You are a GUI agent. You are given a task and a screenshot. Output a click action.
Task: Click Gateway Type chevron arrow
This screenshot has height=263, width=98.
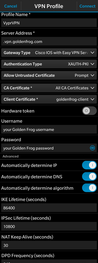tap(92, 53)
